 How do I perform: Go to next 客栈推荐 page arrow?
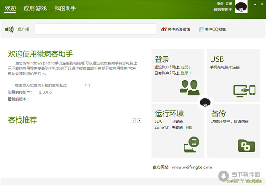point(139,120)
